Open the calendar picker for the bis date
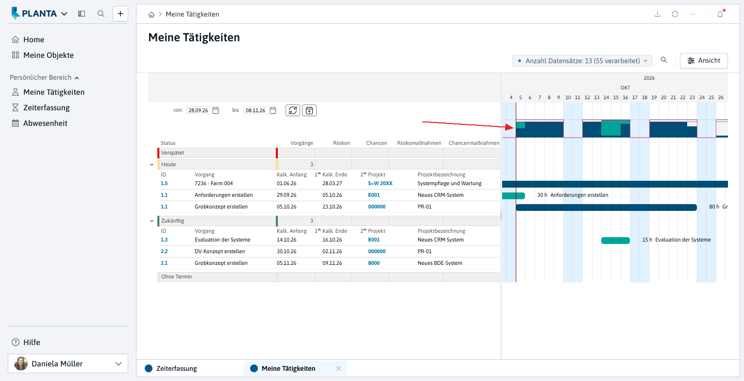Screen dimensions: 744x381 point(273,110)
